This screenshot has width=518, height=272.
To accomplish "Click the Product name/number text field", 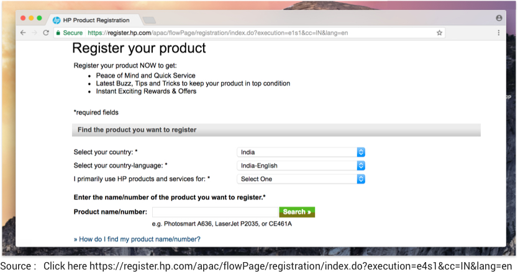I will pos(216,212).
